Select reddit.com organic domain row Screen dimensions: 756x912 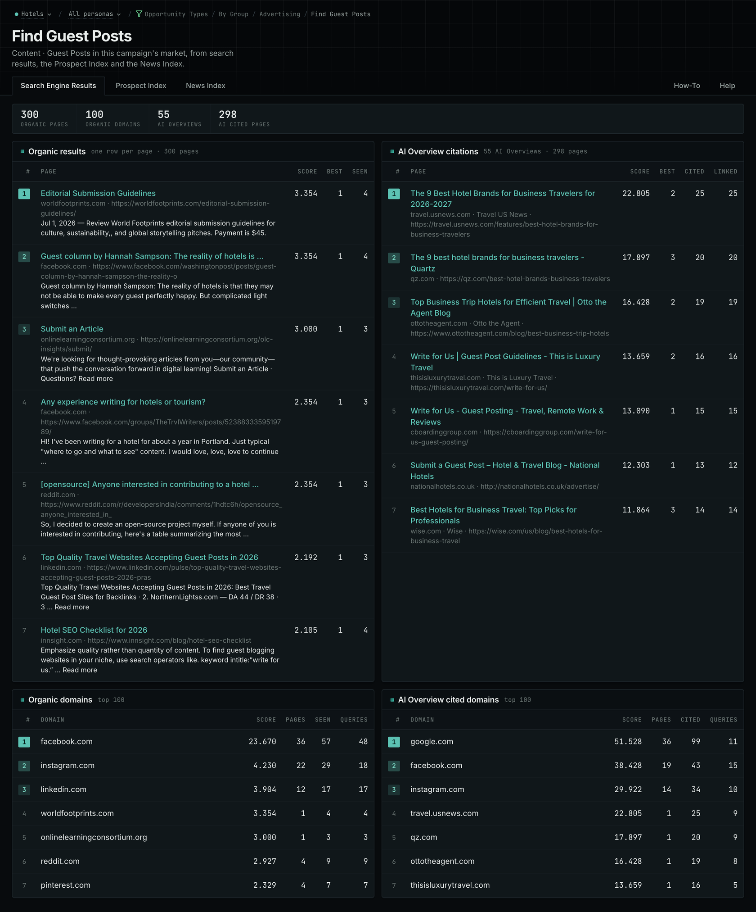193,861
